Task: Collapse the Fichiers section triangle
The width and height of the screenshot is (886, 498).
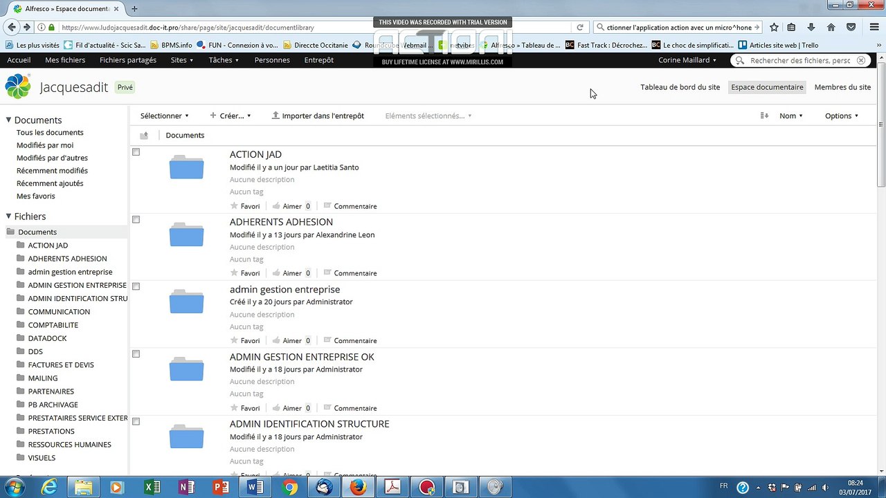Action: click(x=8, y=216)
